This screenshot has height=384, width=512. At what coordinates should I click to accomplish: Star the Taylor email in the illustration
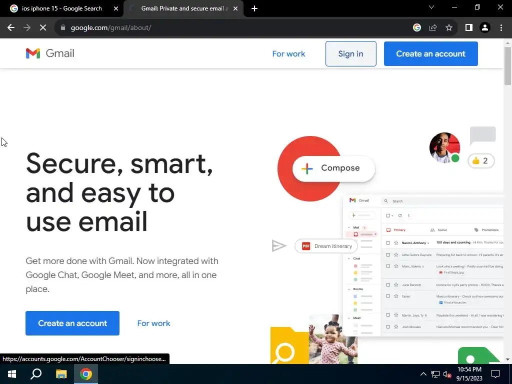tap(396, 296)
